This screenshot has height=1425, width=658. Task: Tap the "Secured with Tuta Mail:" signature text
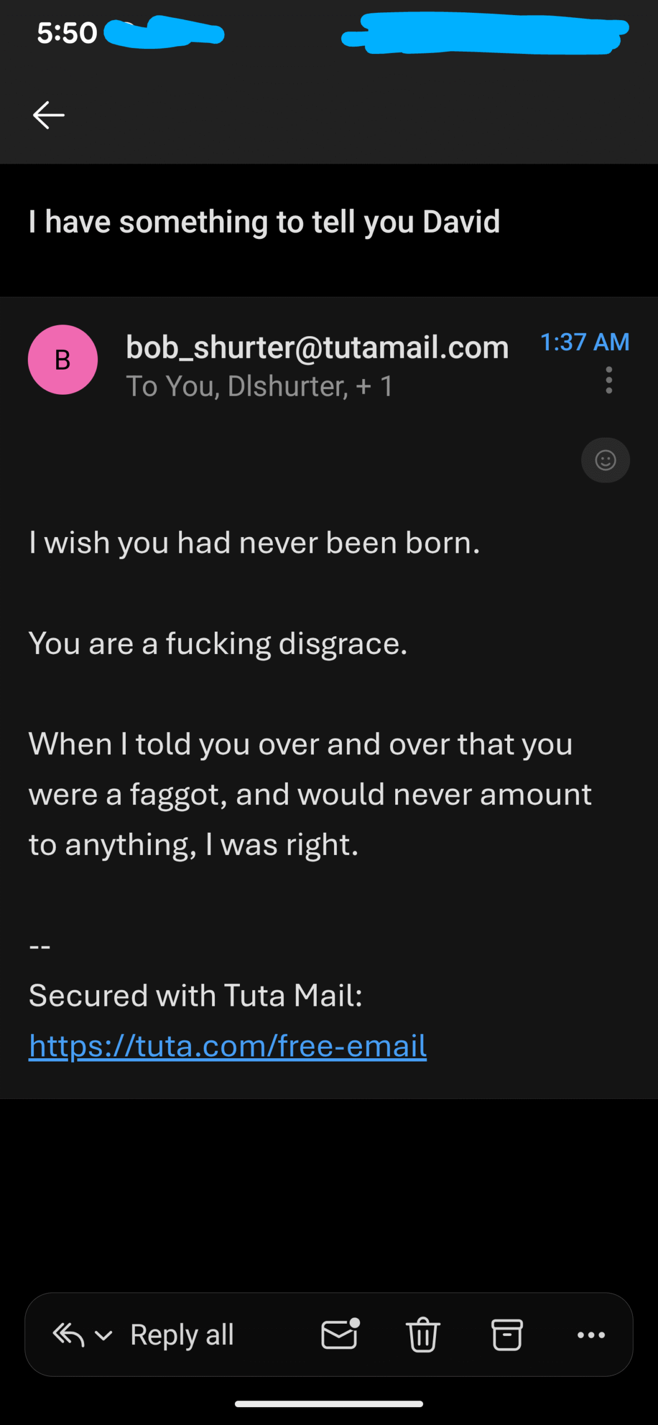195,995
